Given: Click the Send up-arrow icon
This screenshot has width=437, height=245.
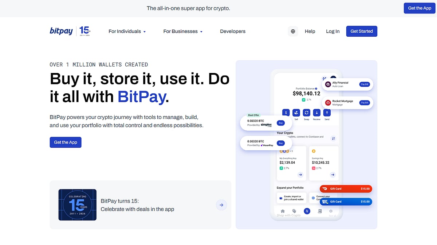Looking at the screenshot, I should tap(327, 113).
